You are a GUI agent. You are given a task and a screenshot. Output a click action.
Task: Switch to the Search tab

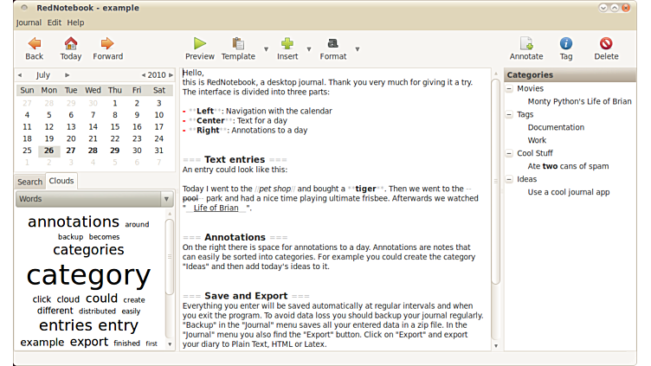pyautogui.click(x=29, y=182)
